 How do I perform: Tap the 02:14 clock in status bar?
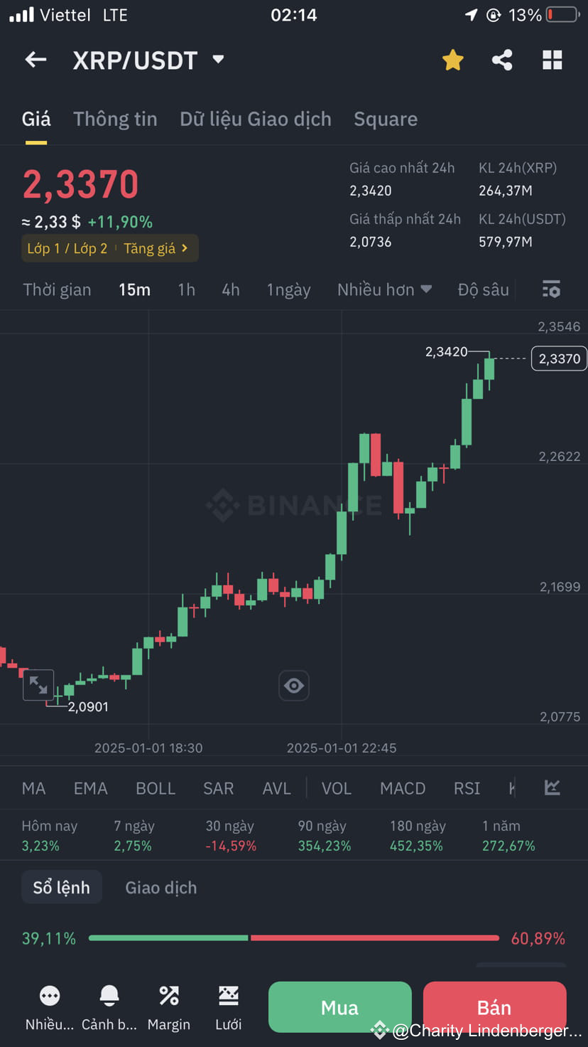click(294, 15)
